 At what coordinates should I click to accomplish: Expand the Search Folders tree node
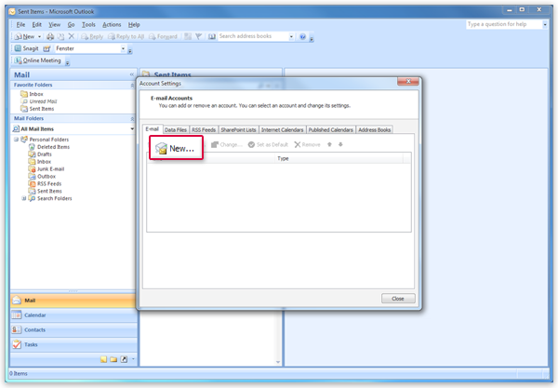pyautogui.click(x=24, y=198)
